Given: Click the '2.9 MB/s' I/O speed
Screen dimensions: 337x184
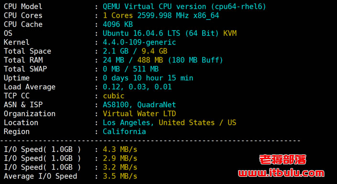Looking at the screenshot, I should pyautogui.click(x=120, y=159).
